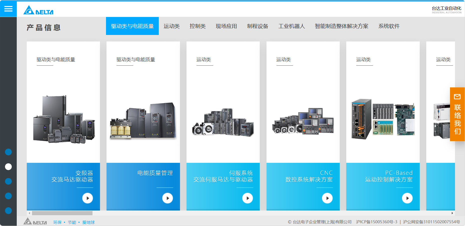Screen dimensions: 465x226
Task: Click the PC-Based 运动控制解决方案 title
Action: pos(389,176)
